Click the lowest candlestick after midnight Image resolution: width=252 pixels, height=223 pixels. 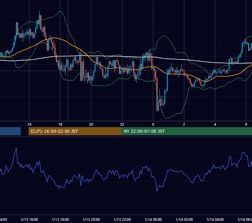pos(157,94)
